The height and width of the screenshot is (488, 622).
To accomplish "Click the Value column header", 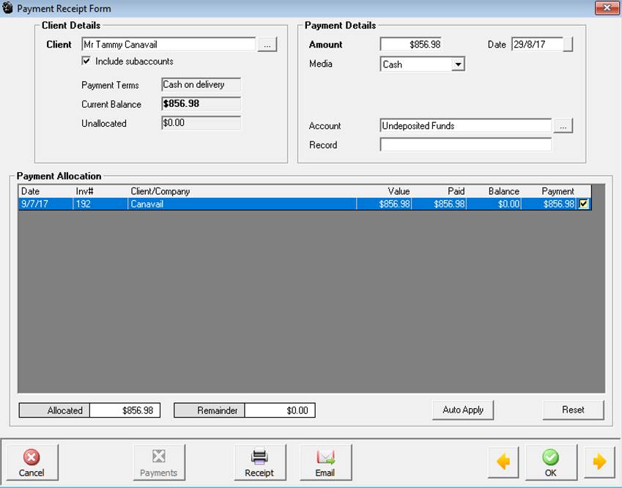I will pyautogui.click(x=384, y=191).
